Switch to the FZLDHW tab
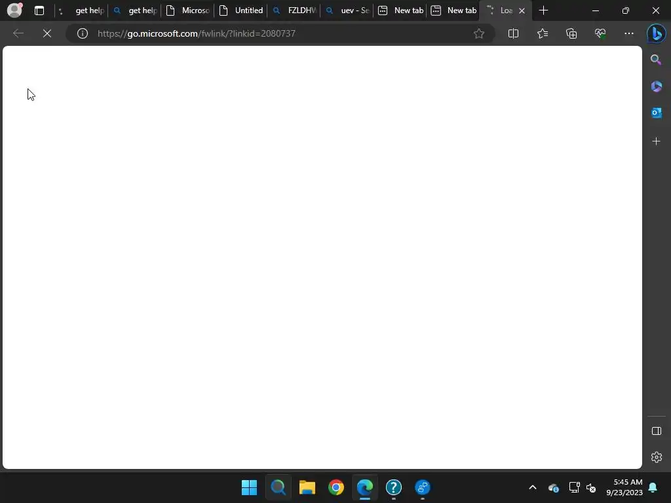Screen dimensions: 671x503 [x=294, y=10]
